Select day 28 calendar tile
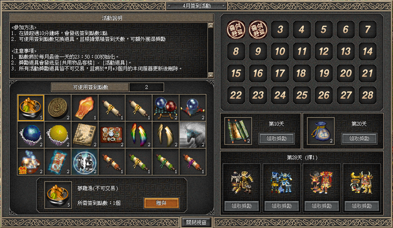The image size is (393, 228). 368,95
